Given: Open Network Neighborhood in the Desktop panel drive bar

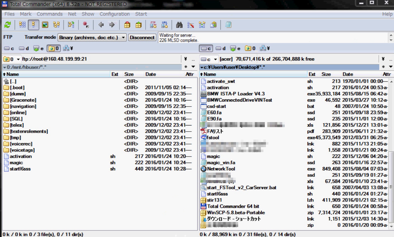Looking at the screenshot, I should pos(265,49).
